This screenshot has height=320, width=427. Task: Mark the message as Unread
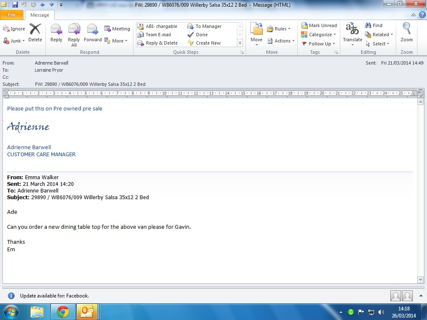click(319, 25)
